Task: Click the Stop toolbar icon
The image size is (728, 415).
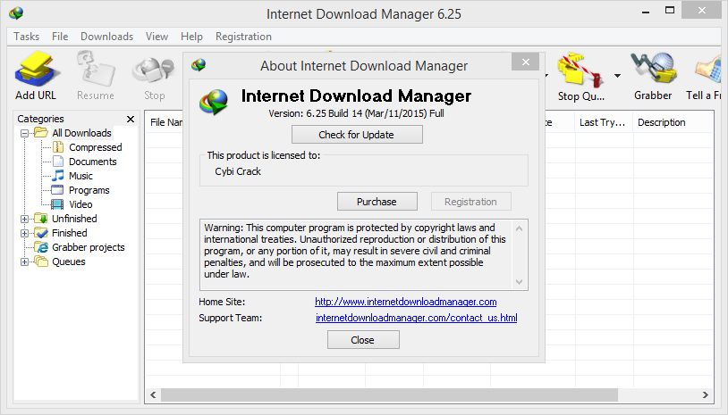Action: click(154, 70)
